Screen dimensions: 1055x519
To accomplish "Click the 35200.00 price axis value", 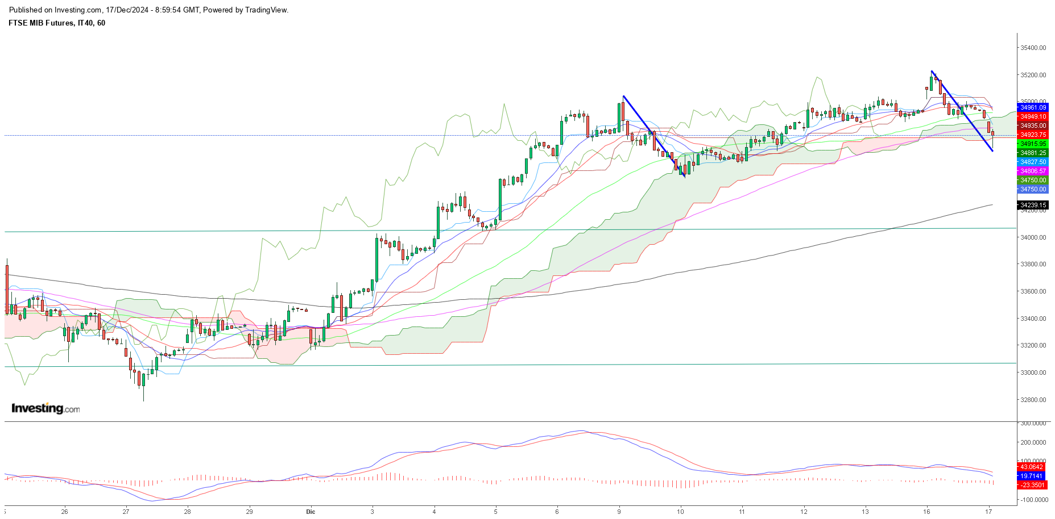I will (1033, 75).
